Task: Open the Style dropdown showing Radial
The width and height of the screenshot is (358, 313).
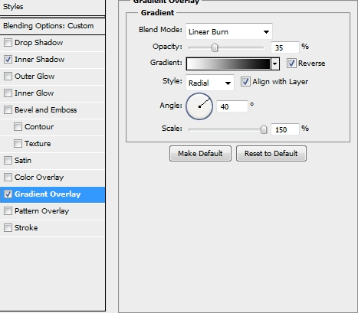Action: 210,83
